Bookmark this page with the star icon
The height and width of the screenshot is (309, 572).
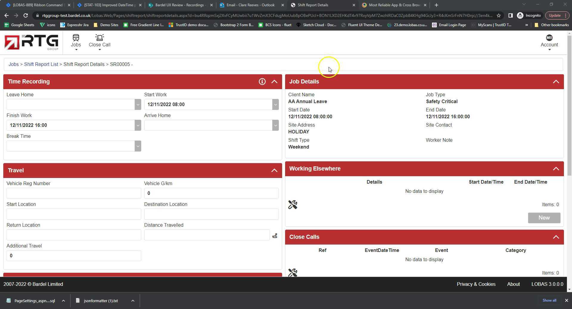[498, 15]
